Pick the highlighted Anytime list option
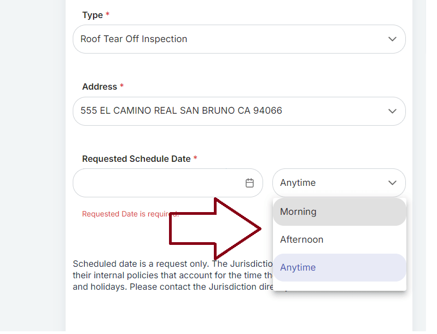This screenshot has height=334, width=437. coord(298,267)
